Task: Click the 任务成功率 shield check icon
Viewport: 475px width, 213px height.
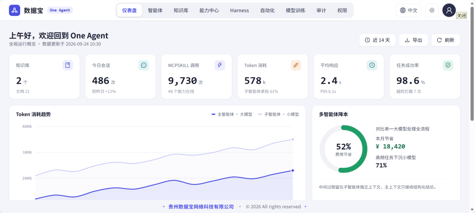Action: (x=448, y=65)
